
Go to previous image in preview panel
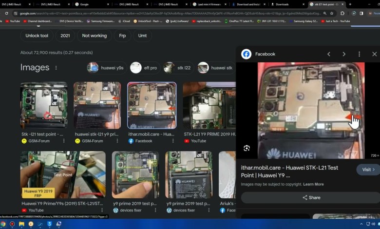click(x=329, y=54)
